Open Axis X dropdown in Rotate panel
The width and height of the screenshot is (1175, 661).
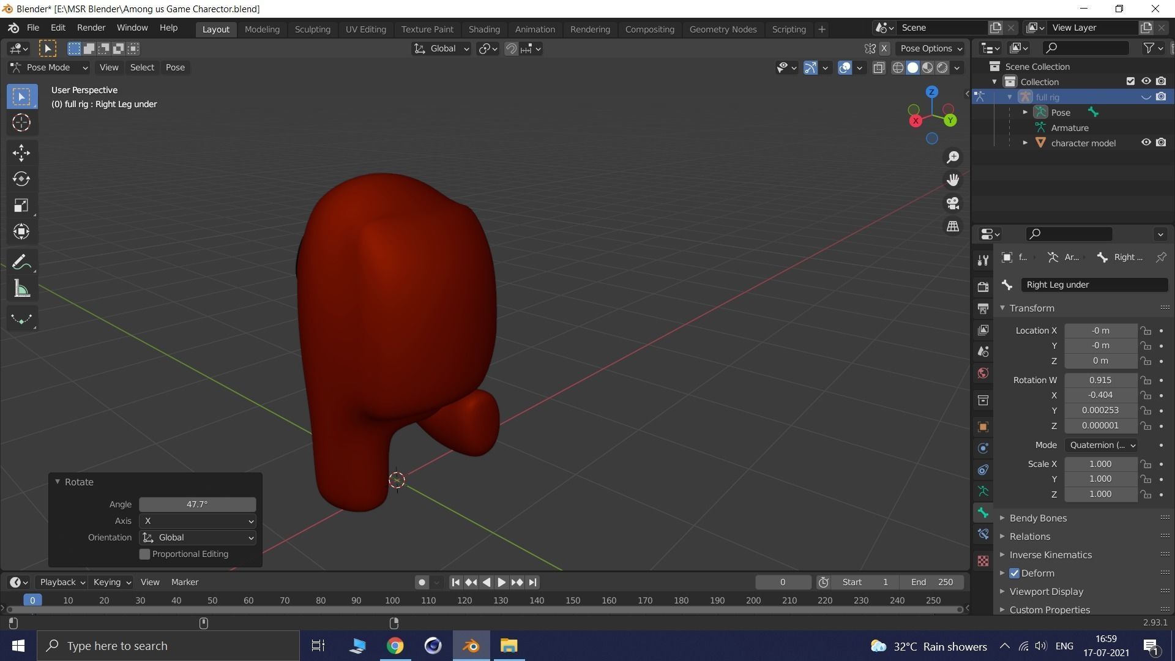pos(198,521)
